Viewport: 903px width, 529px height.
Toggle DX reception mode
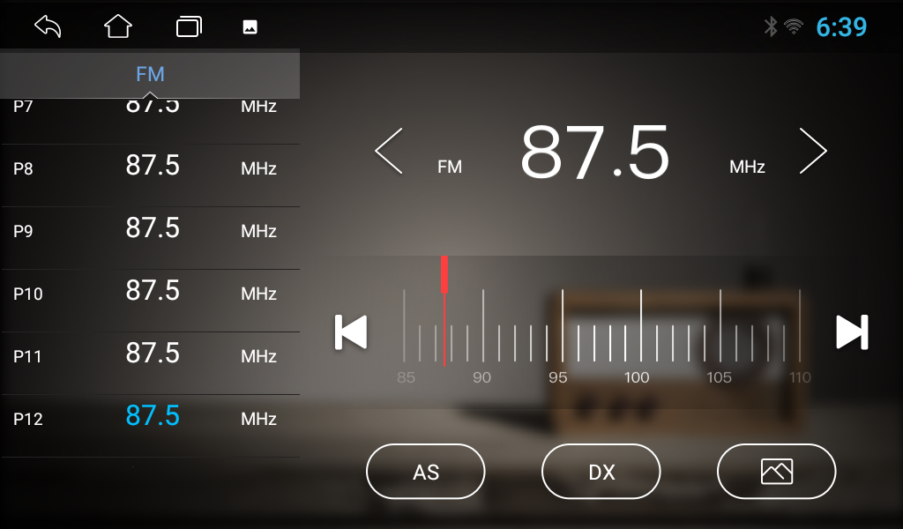pyautogui.click(x=601, y=472)
